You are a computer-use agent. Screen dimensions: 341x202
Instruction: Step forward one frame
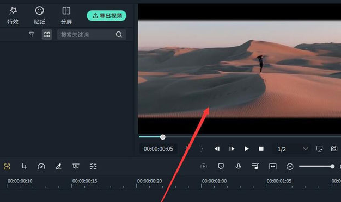click(x=232, y=149)
